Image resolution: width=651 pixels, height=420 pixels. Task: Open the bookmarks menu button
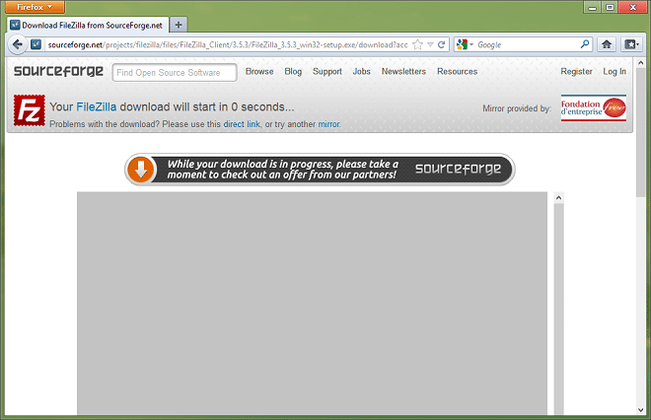coord(631,44)
